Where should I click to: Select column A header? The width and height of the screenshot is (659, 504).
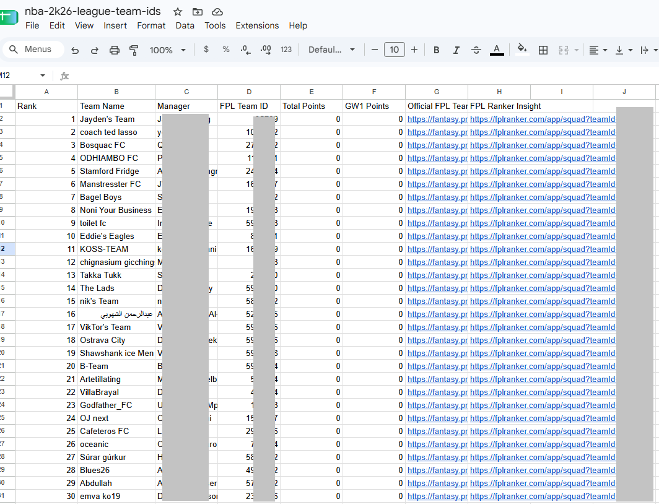[x=46, y=92]
